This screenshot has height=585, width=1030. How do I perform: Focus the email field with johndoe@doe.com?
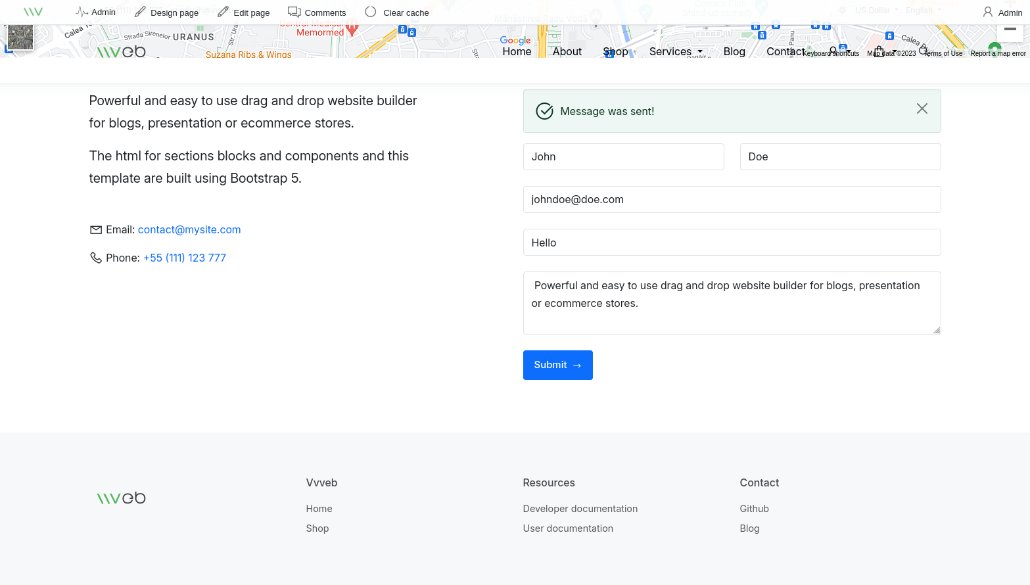tap(732, 200)
